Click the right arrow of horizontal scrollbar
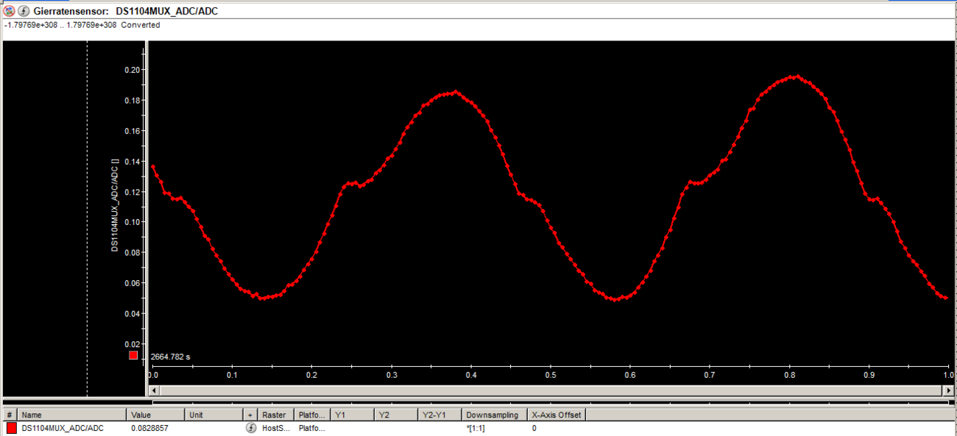Screen dimensions: 957x436 950,390
